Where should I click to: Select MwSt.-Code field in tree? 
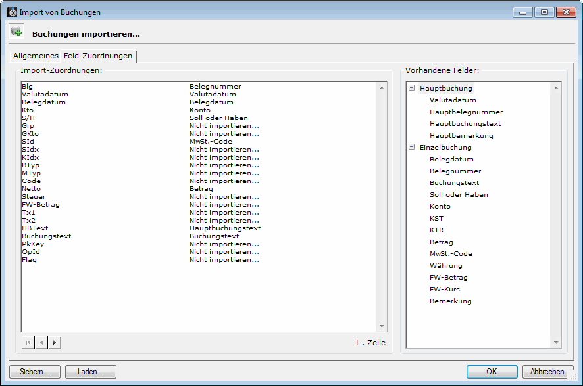pyautogui.click(x=451, y=254)
